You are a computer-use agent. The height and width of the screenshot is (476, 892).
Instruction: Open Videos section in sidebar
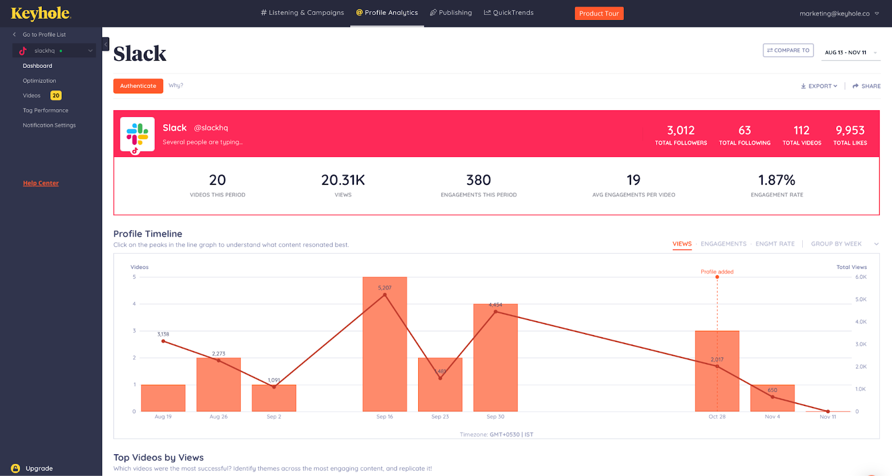[x=31, y=96]
